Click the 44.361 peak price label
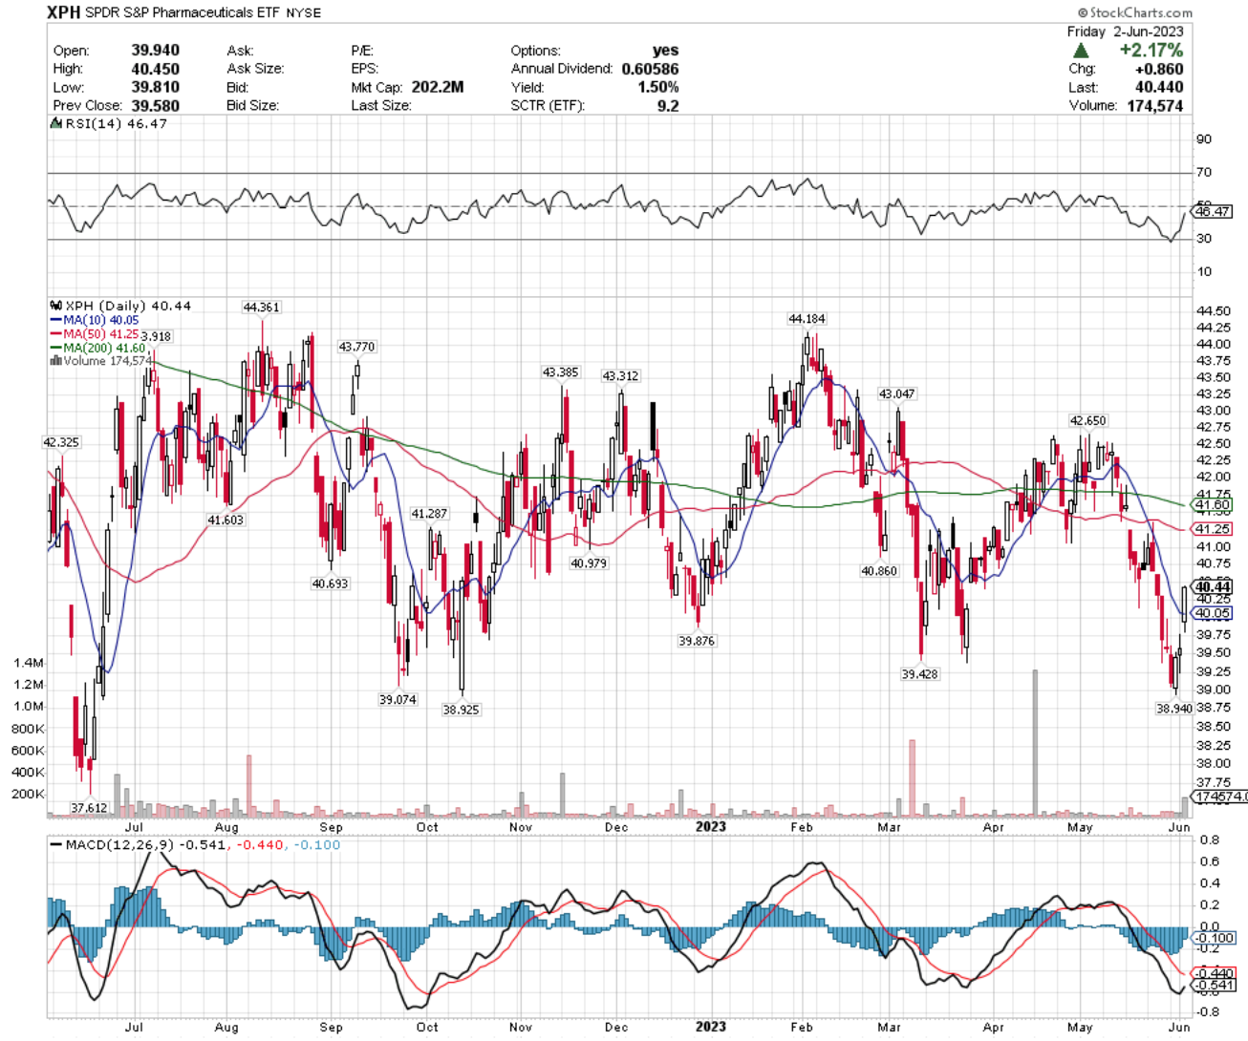The height and width of the screenshot is (1041, 1248). click(261, 308)
